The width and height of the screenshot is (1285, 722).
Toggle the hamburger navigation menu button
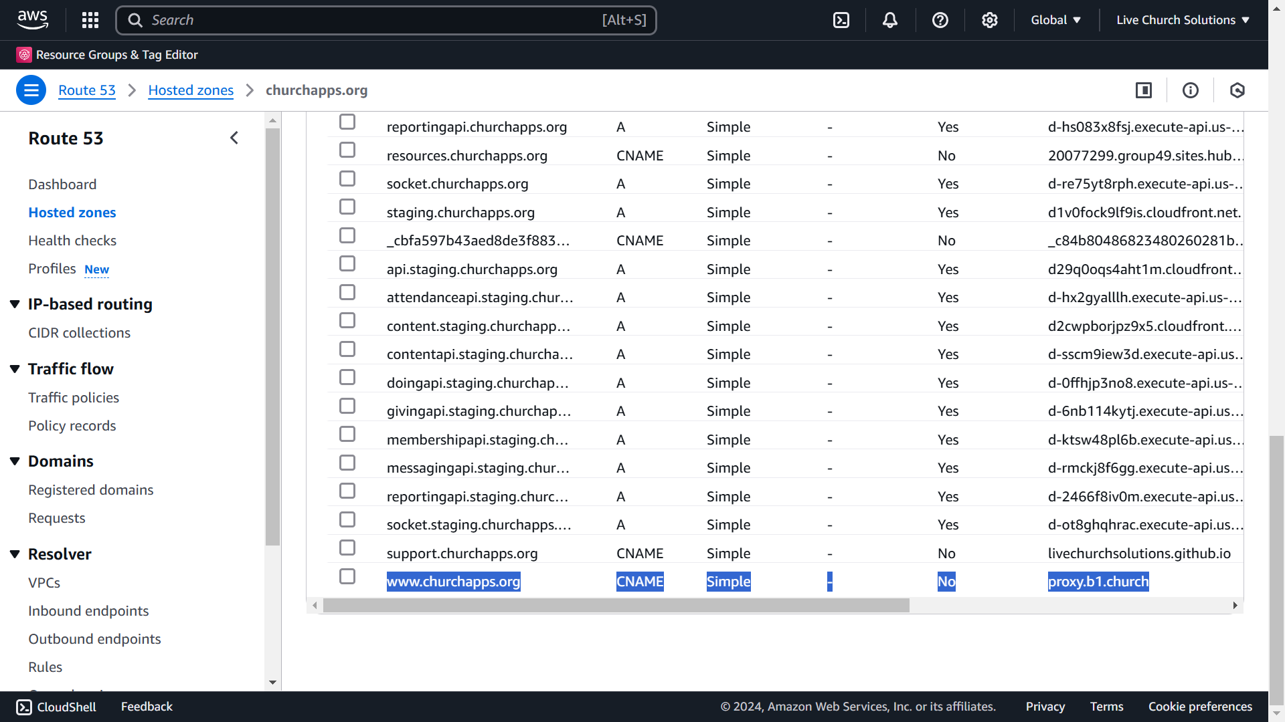click(x=31, y=90)
